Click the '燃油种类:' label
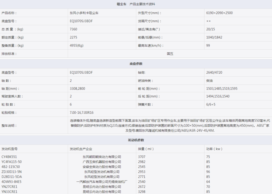Image resolution: width=272 pixels, height=194 pixels. (145, 81)
